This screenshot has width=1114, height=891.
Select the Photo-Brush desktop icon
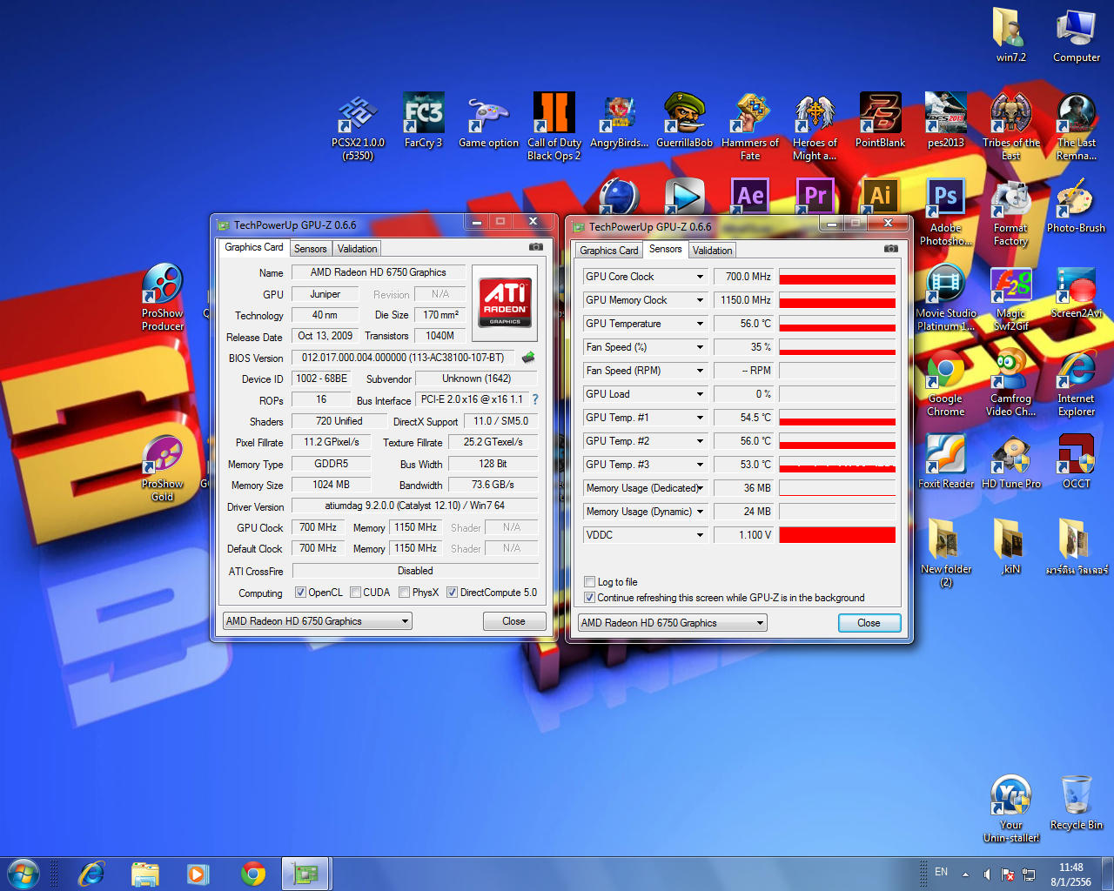coord(1076,206)
